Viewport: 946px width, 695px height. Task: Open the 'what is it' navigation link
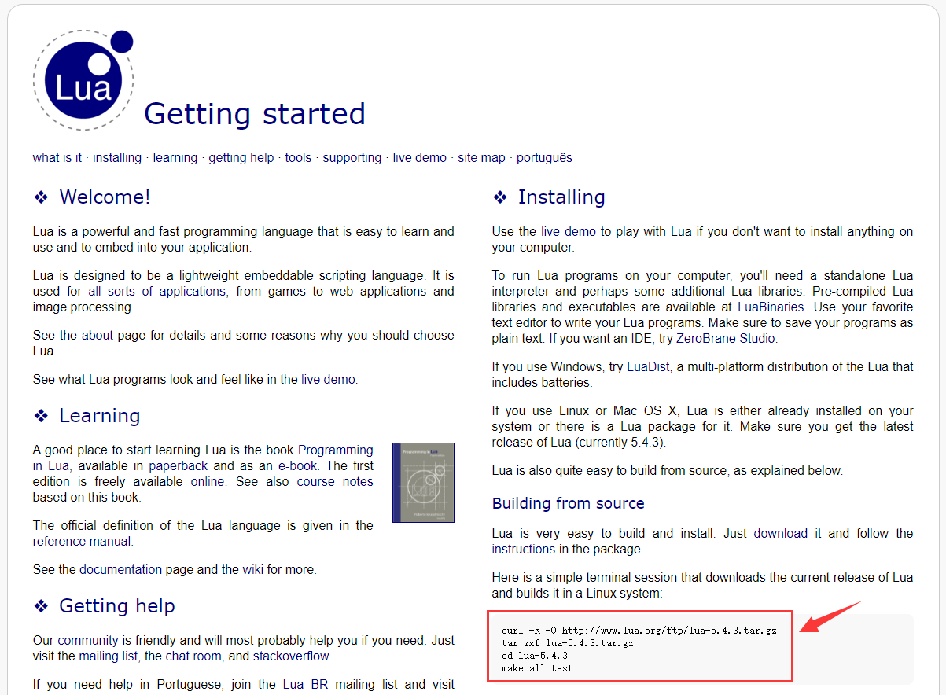[57, 157]
